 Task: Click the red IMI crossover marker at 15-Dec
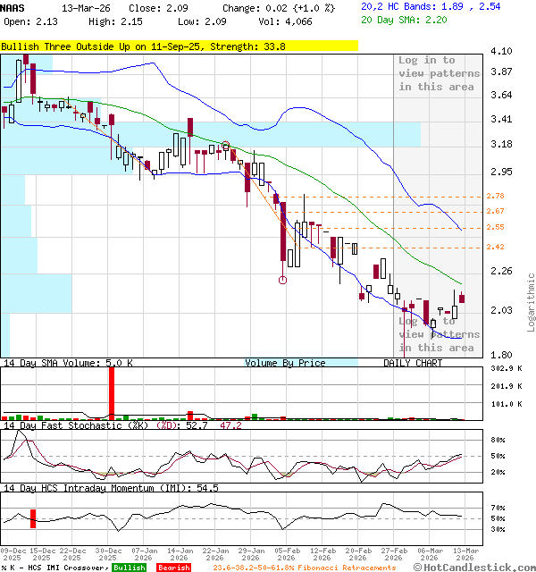(34, 518)
